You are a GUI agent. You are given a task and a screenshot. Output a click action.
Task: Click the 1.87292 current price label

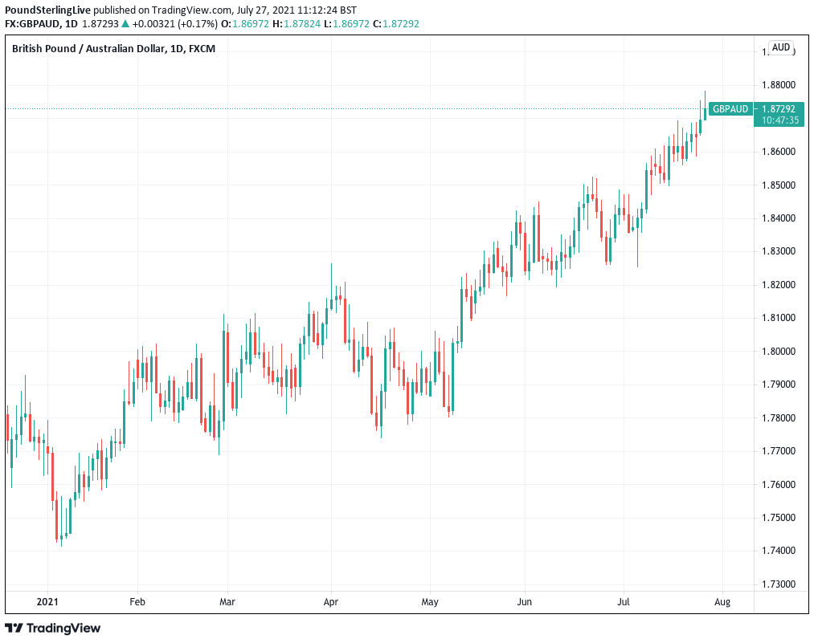tap(777, 108)
